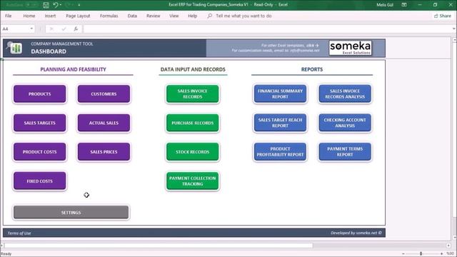
Task: Open the Ribbon Display Options icon
Action: [404, 5]
